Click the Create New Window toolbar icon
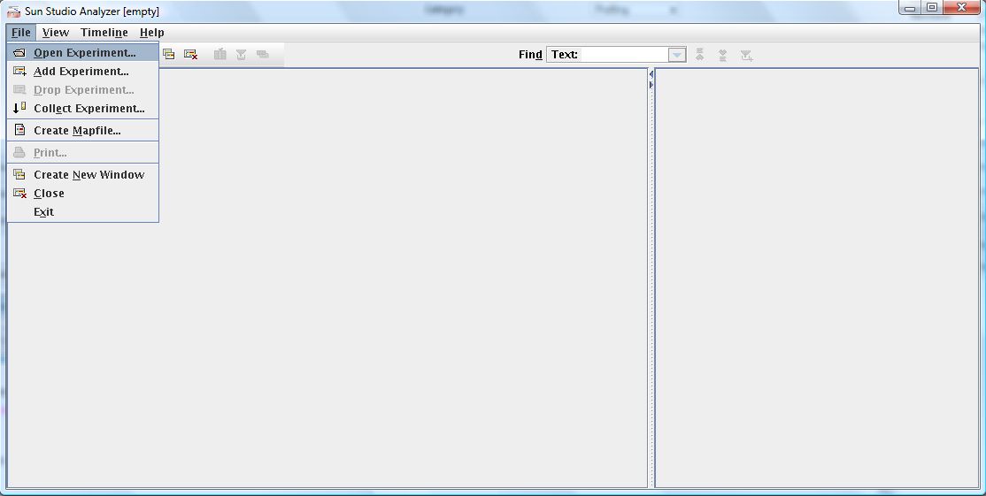Screen dimensions: 986x496 [x=168, y=55]
